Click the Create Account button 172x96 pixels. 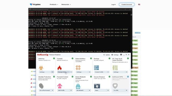pyautogui.click(x=127, y=5)
